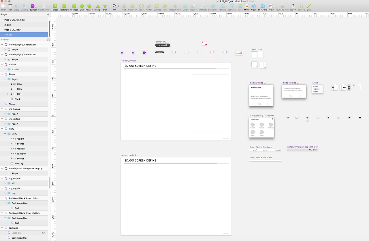Viewport: 369px width, 241px height.
Task: Click the layer list scrollbar
Action: click(x=50, y=183)
